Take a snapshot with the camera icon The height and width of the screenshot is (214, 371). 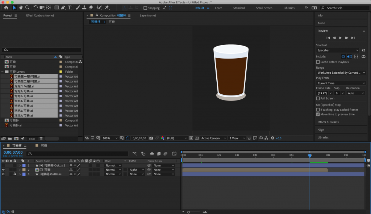pos(151,138)
